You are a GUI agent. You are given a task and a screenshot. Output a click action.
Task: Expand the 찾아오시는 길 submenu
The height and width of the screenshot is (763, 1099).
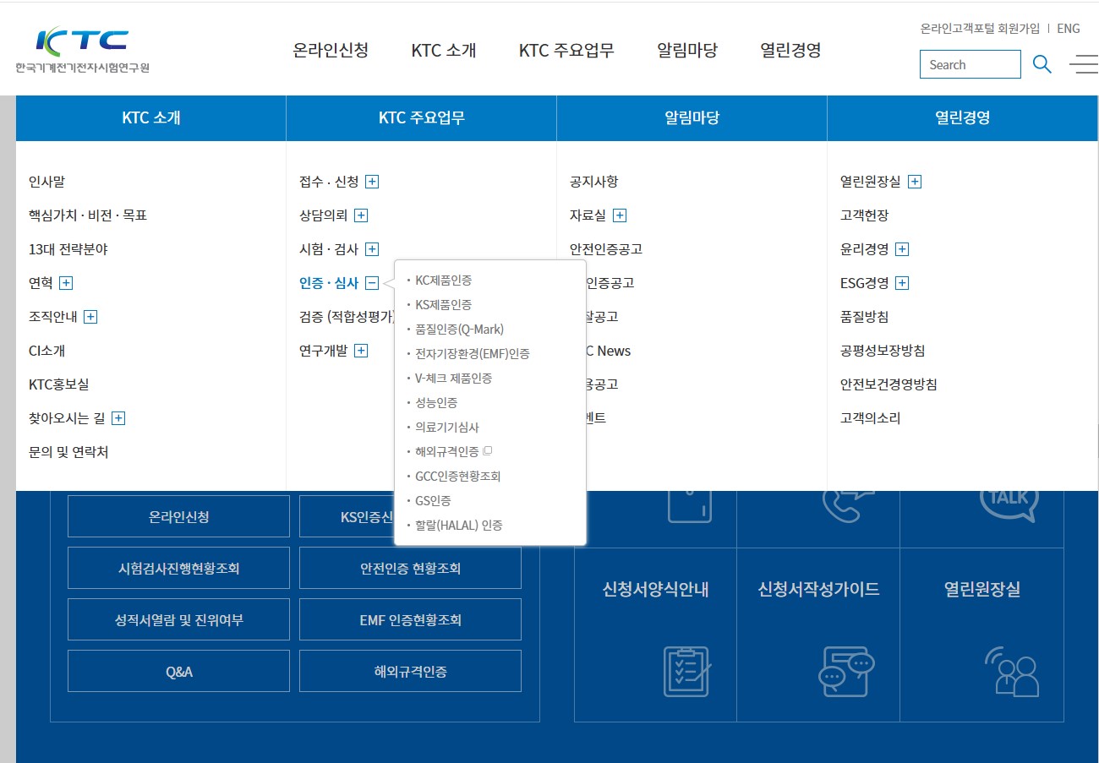[118, 418]
